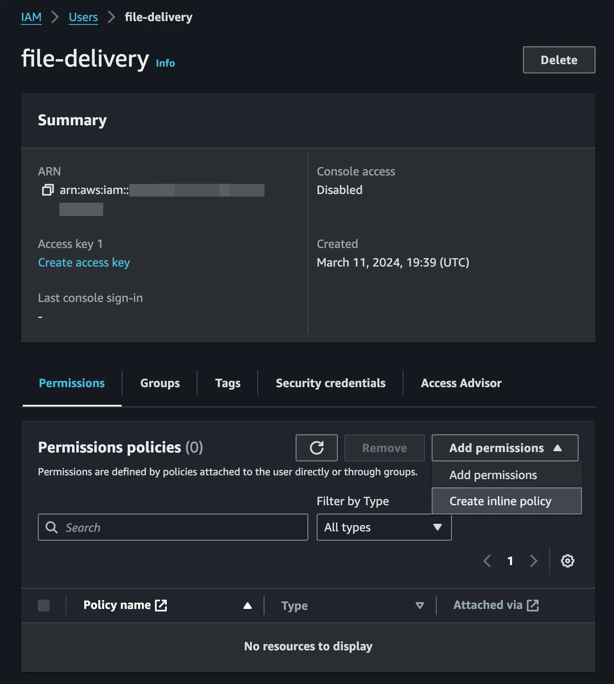Navigate to Users breadcrumb link
Screen dimensions: 614x684
pyautogui.click(x=83, y=17)
